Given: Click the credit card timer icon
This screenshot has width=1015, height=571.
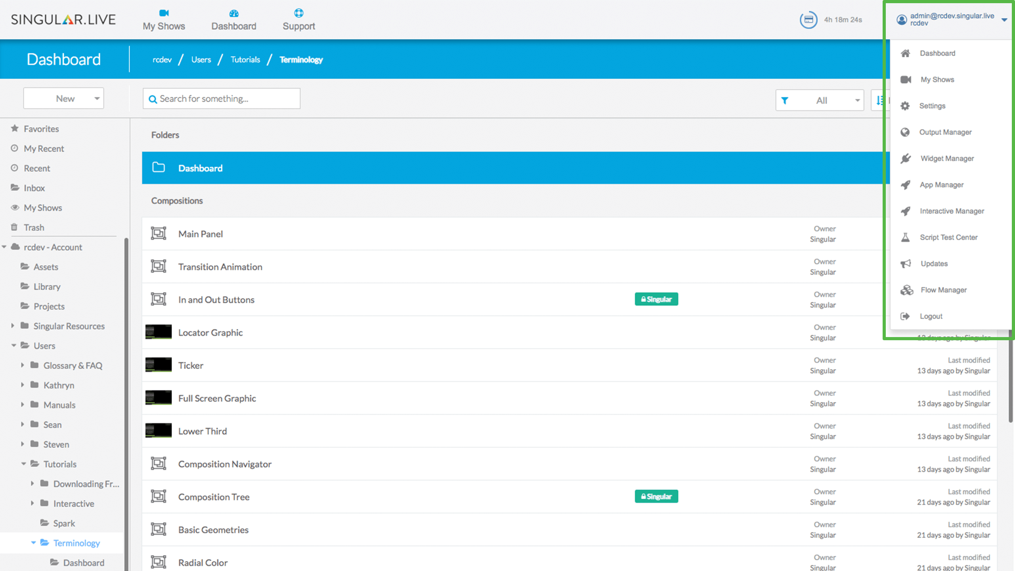Looking at the screenshot, I should point(808,19).
